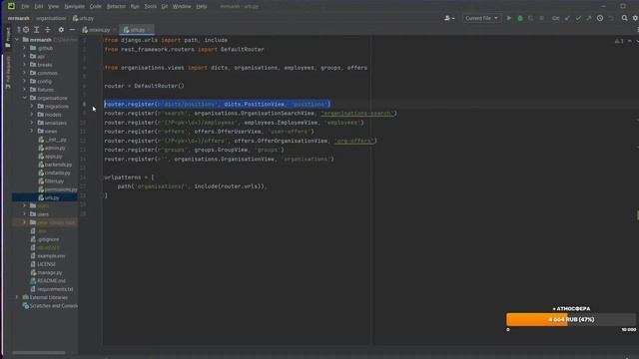Click the inspection warnings indicator in editor
Viewport: 639px width, 359px height.
[x=619, y=41]
